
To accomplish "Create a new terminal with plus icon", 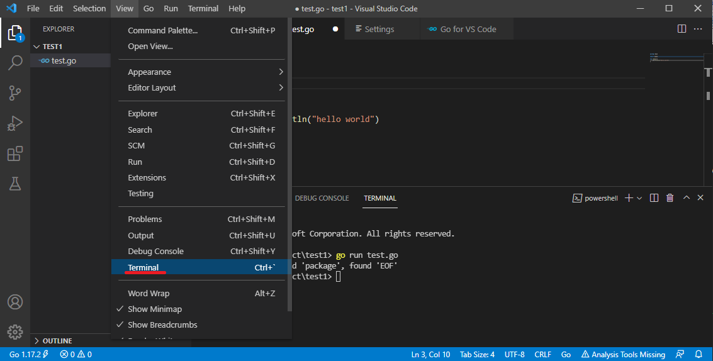I will (629, 197).
